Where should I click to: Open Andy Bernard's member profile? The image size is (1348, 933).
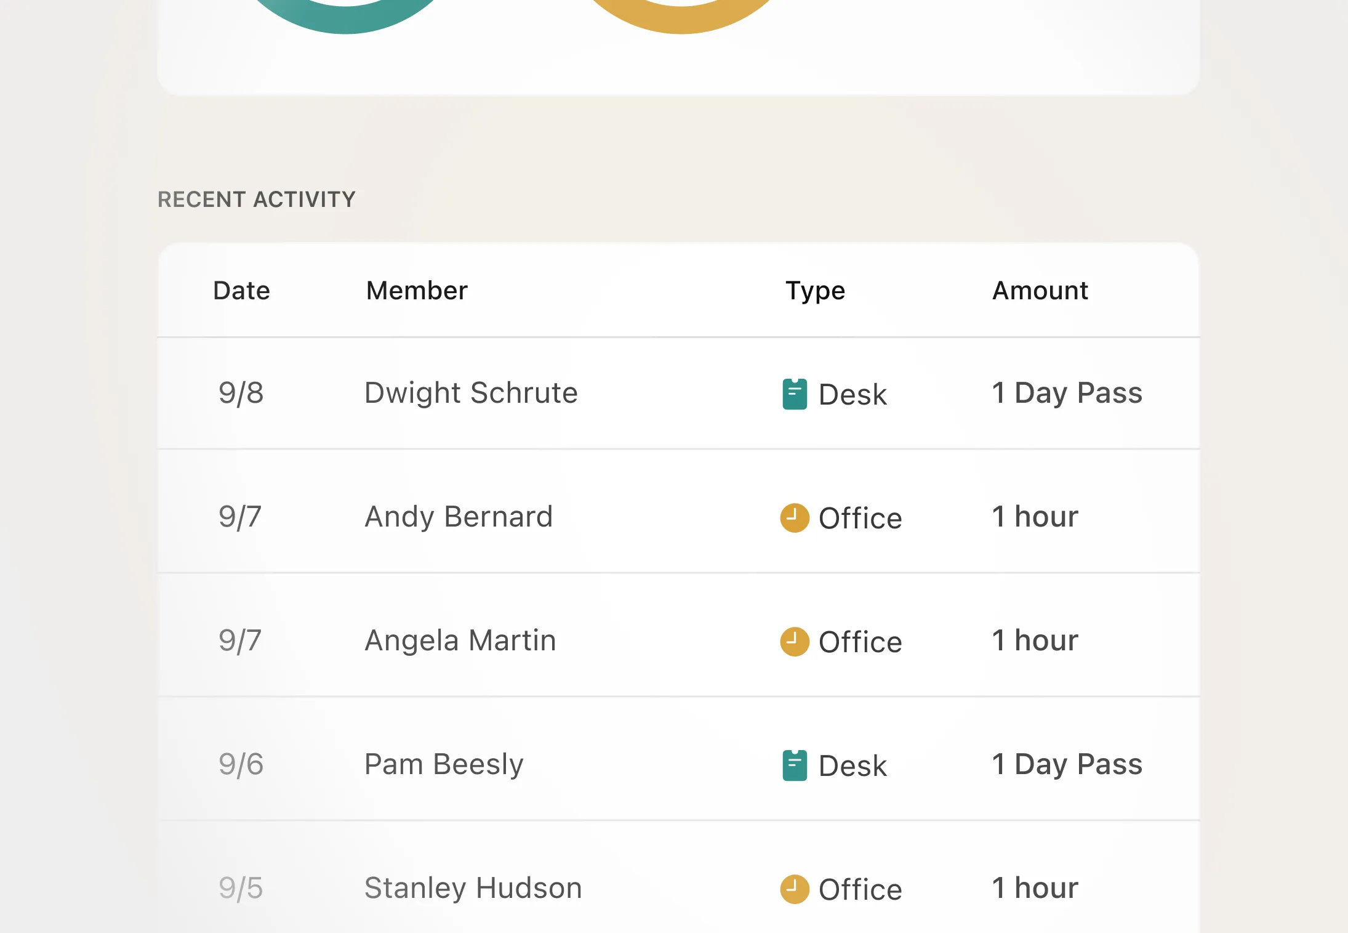[x=459, y=517]
